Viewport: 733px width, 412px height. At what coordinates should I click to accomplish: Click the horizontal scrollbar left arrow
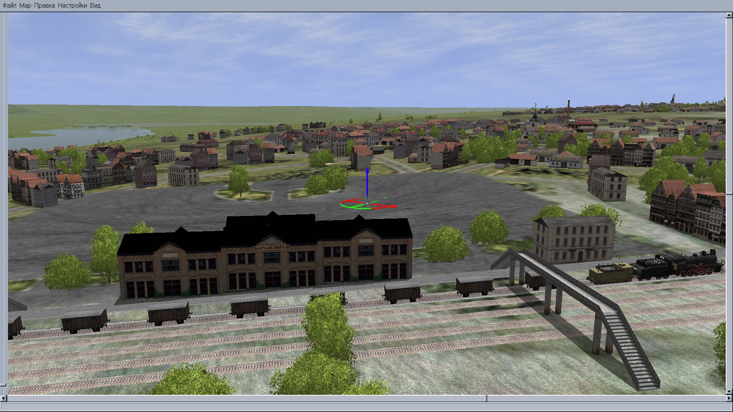pyautogui.click(x=4, y=399)
